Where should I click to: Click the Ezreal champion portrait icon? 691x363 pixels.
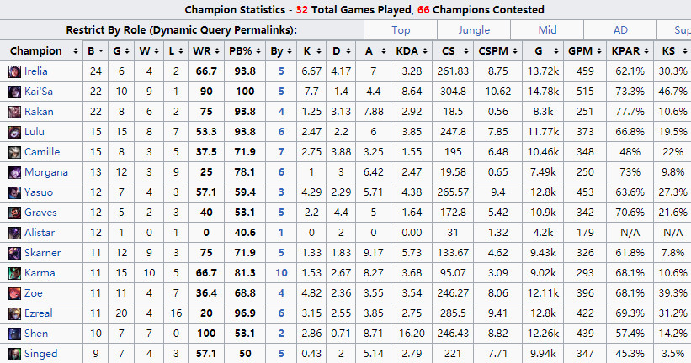click(15, 313)
